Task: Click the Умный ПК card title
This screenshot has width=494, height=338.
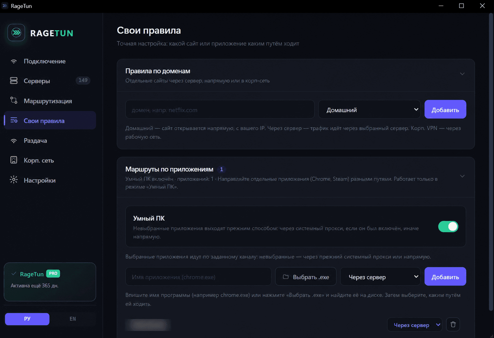Action: coord(149,218)
